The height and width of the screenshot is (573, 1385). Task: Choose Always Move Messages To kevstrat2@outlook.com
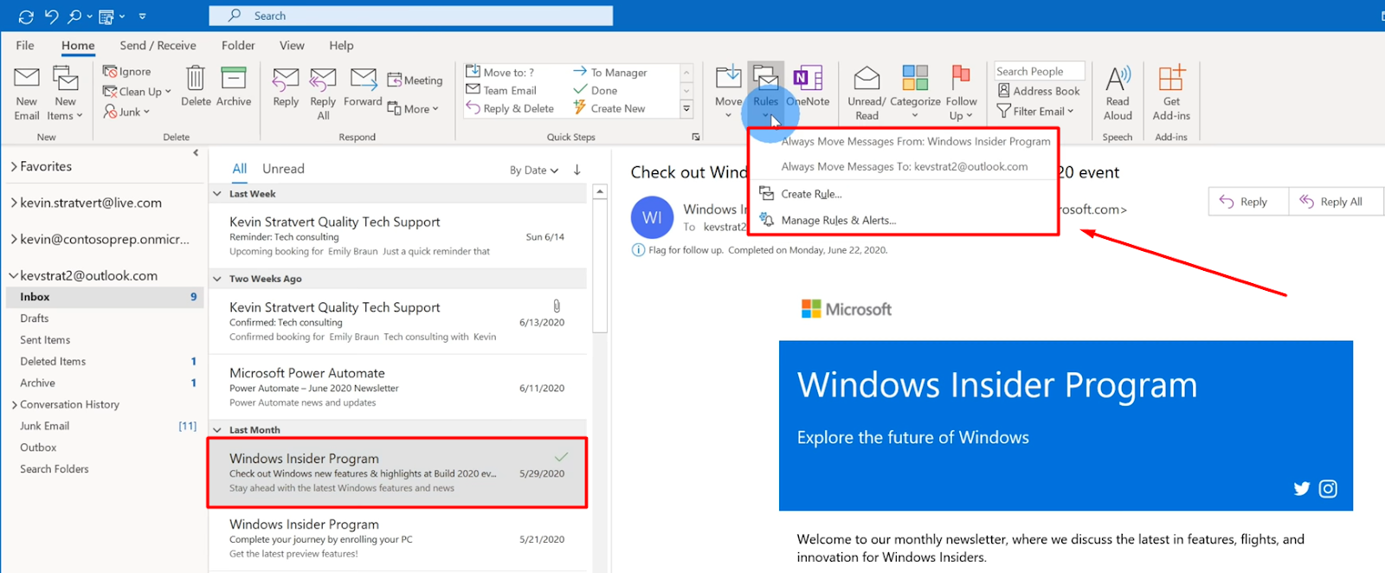point(905,166)
